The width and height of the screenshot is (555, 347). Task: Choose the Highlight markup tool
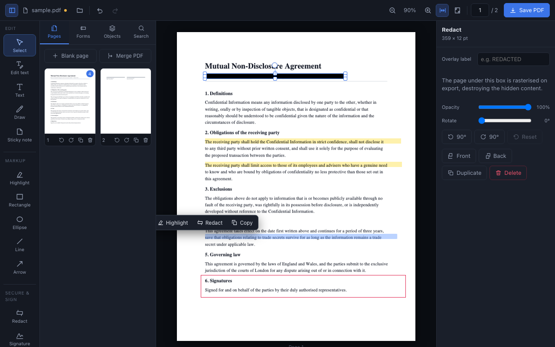(20, 178)
